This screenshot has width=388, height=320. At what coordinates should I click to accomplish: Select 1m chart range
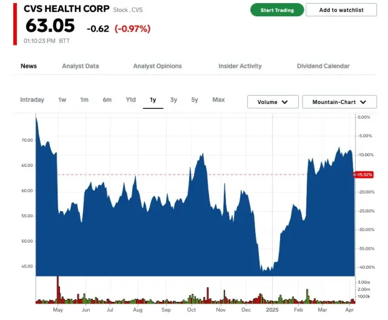[84, 100]
